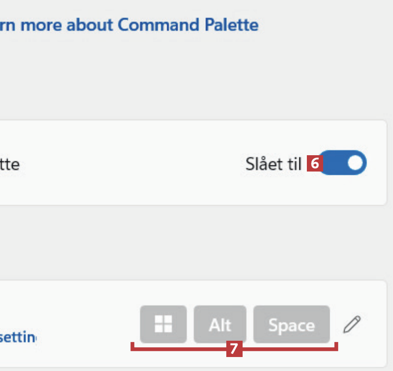
Task: Click the red number 6 badge
Action: tap(315, 164)
